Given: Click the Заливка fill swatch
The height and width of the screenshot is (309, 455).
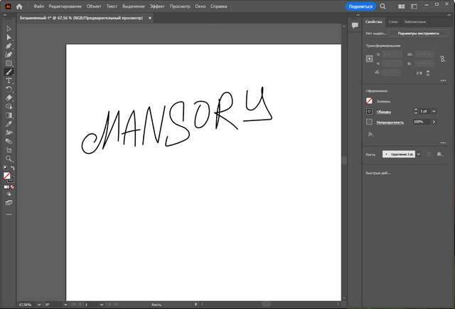Looking at the screenshot, I should pyautogui.click(x=370, y=101).
